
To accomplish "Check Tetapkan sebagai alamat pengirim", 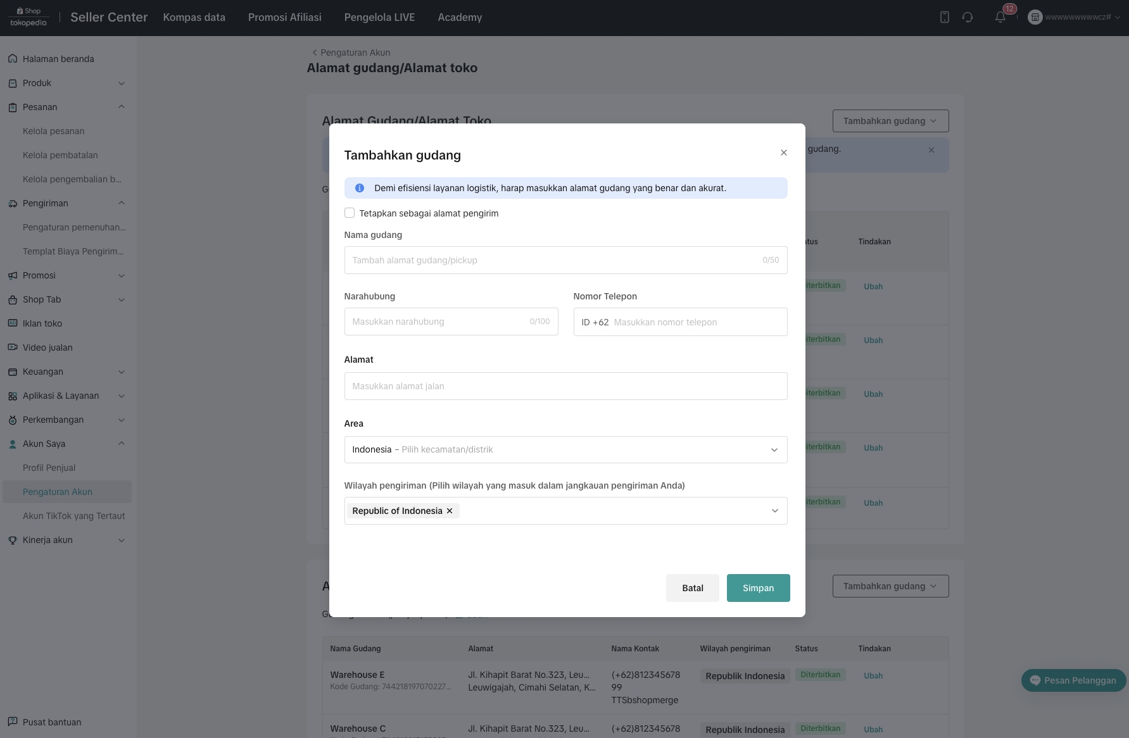I will tap(350, 213).
